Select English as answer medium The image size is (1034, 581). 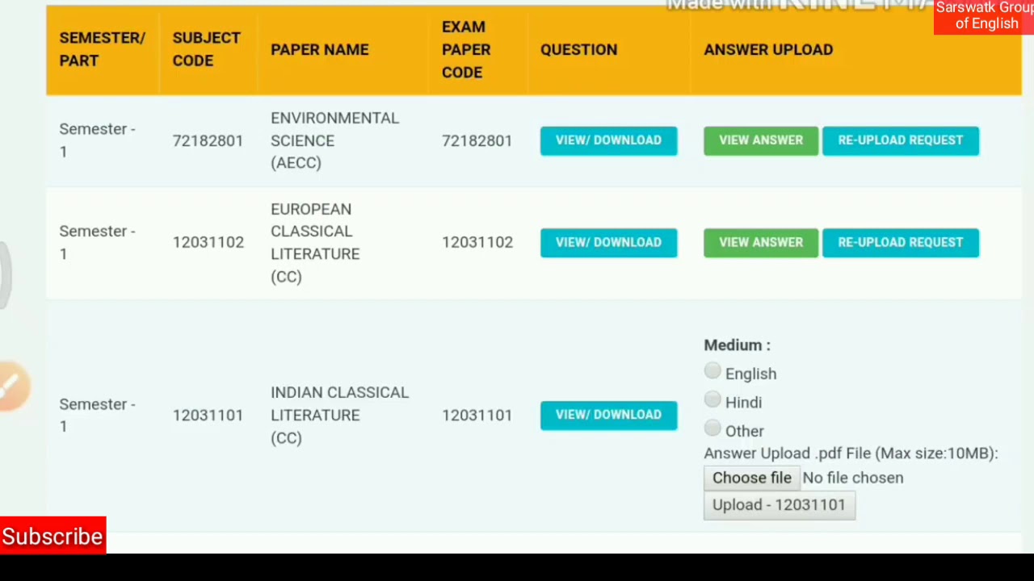[x=712, y=371]
